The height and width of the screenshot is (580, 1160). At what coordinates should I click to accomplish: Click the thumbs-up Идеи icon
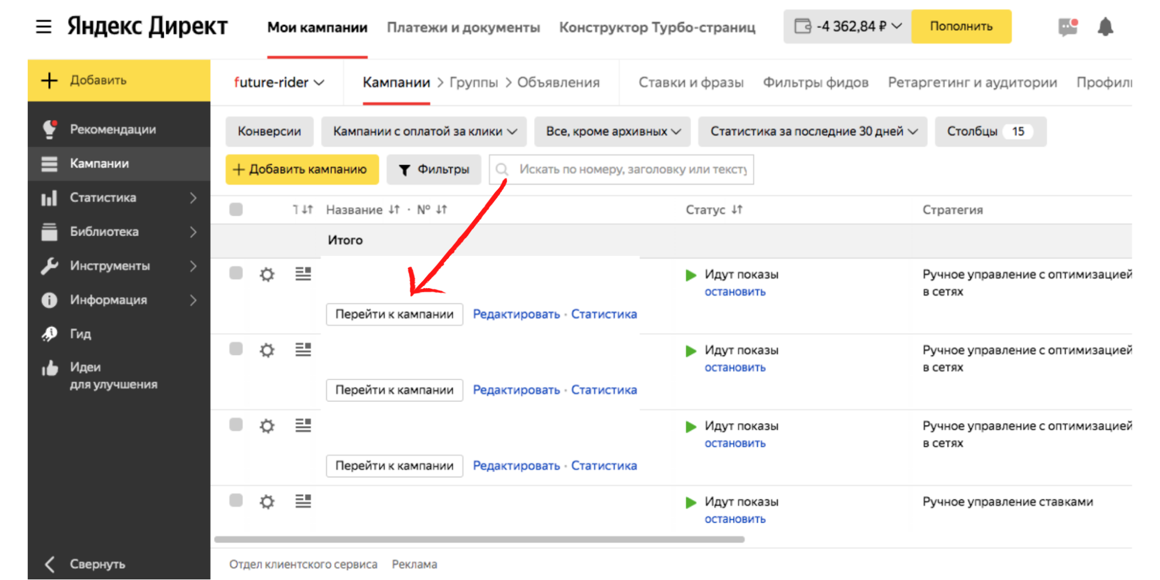[50, 368]
